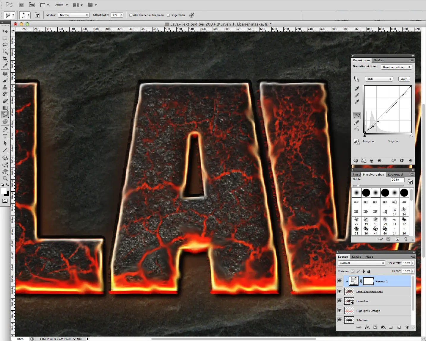Toggle visibility of the Highlights Orange layer
This screenshot has height=341, width=426.
(x=340, y=311)
